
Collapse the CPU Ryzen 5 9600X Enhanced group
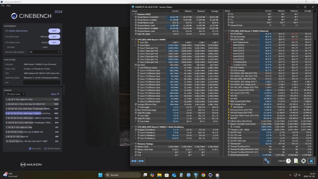click(x=225, y=31)
